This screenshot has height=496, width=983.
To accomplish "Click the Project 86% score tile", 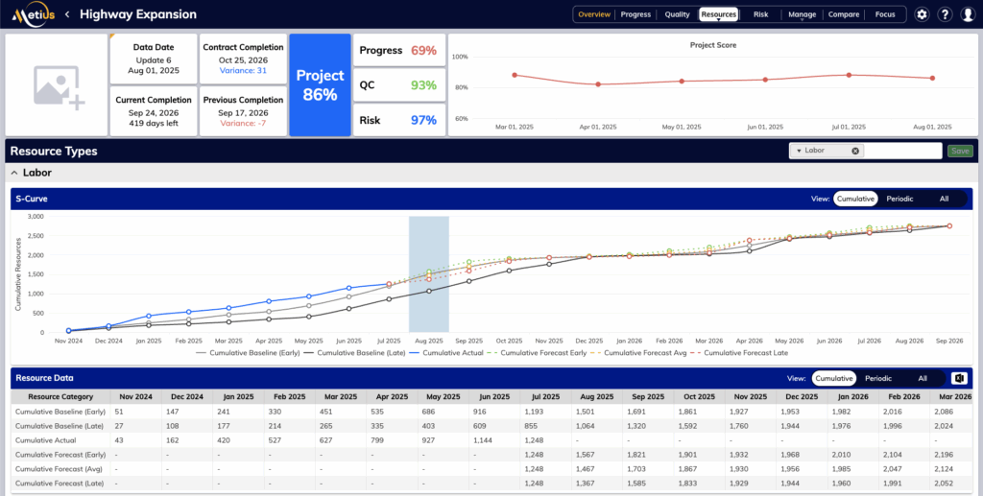I will pos(318,85).
